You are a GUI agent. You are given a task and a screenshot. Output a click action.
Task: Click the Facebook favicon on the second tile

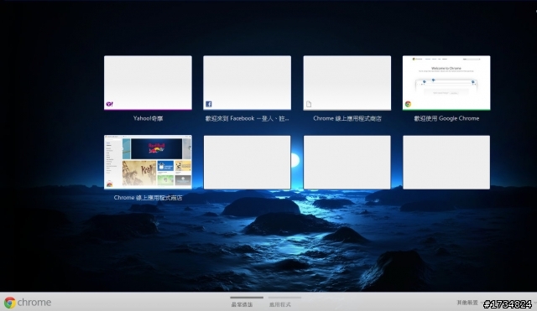(209, 104)
